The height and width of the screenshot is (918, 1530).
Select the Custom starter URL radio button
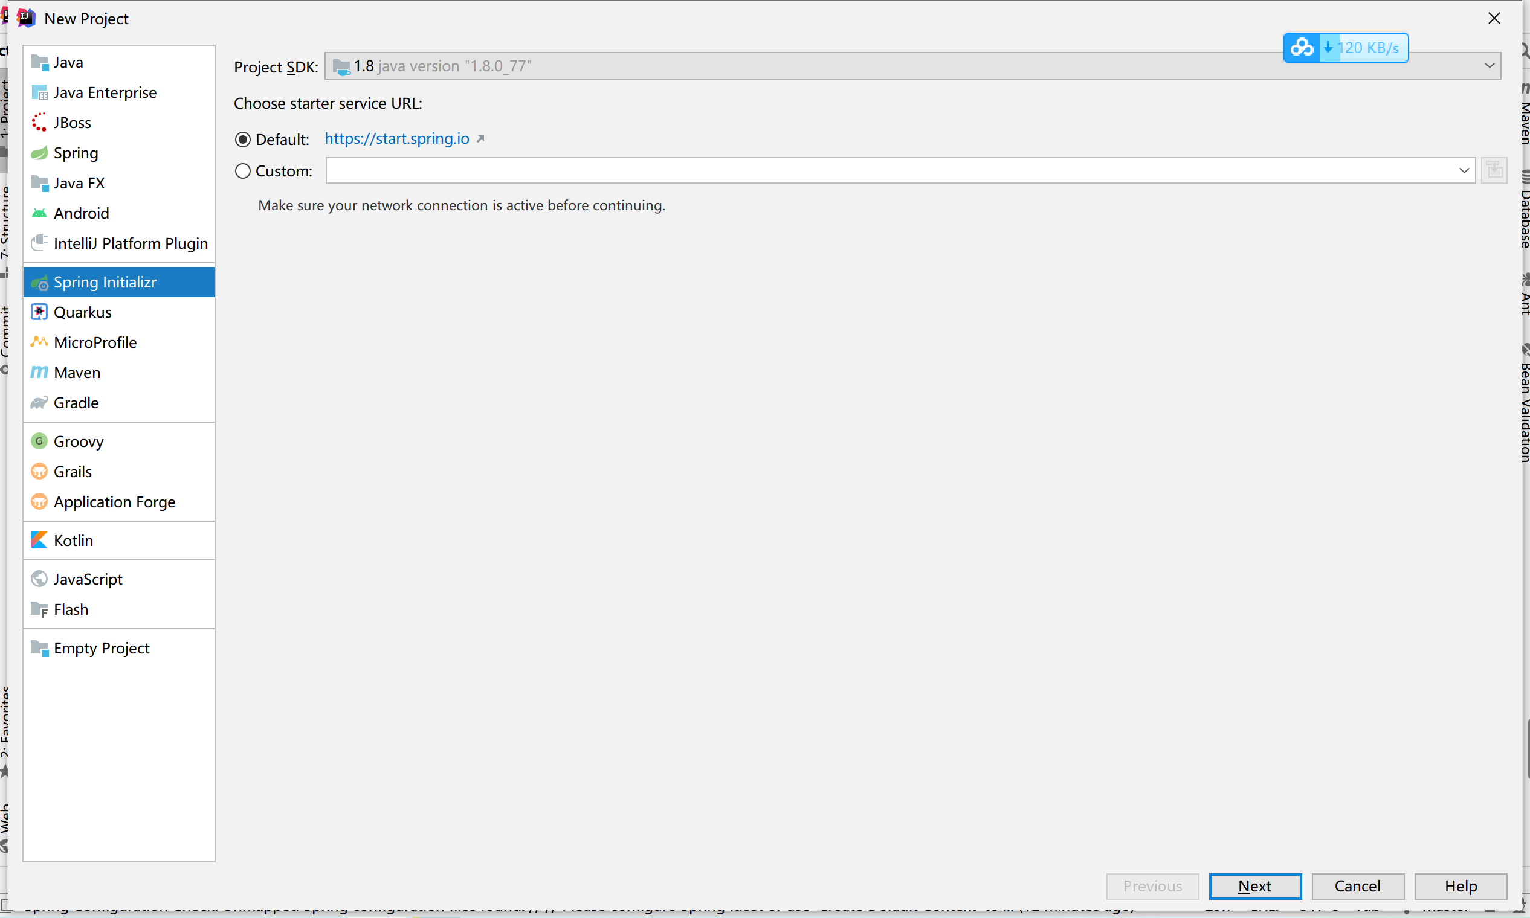point(243,171)
